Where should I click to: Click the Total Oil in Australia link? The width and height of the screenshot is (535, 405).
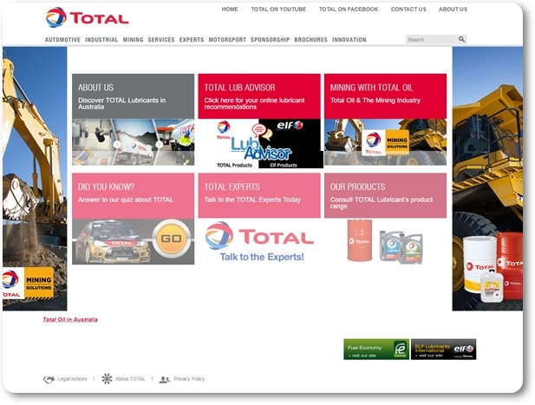point(70,319)
